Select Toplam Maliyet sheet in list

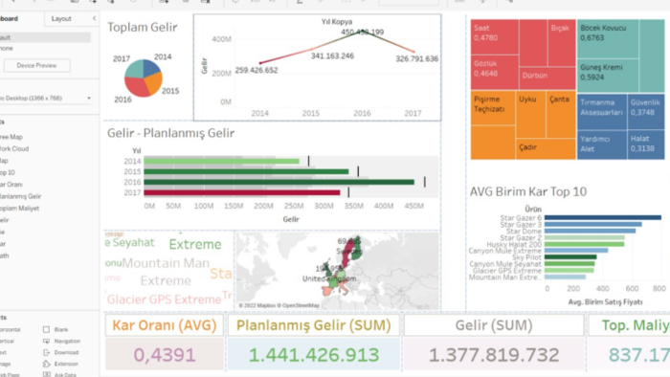tap(19, 209)
